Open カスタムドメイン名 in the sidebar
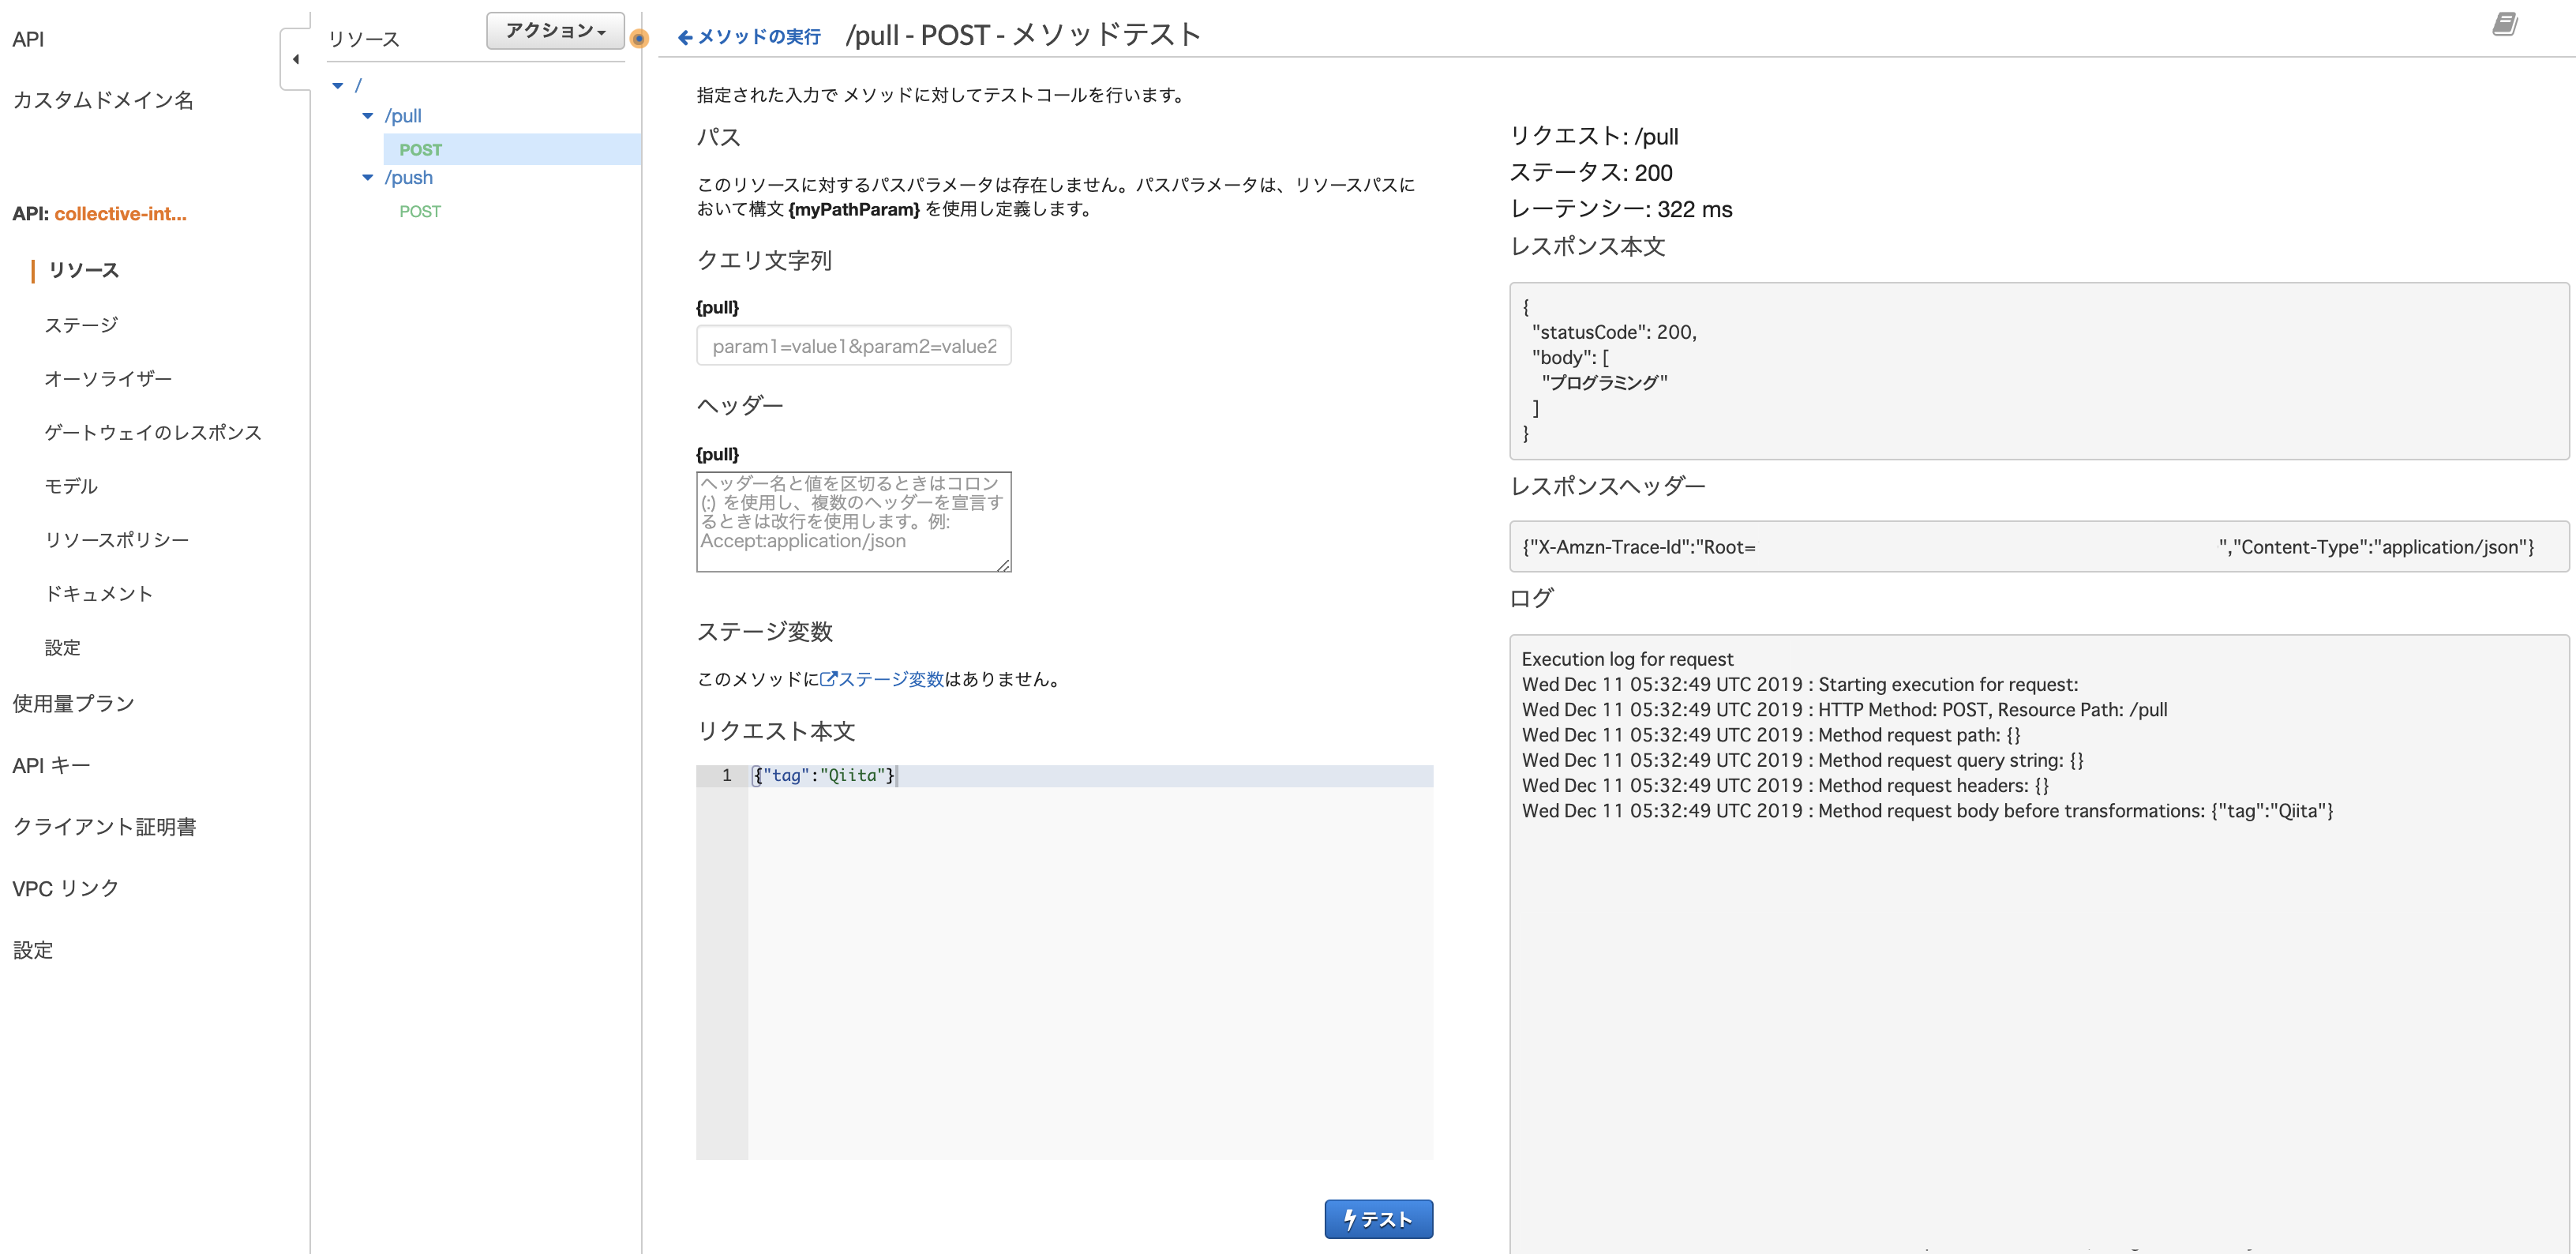 click(103, 101)
